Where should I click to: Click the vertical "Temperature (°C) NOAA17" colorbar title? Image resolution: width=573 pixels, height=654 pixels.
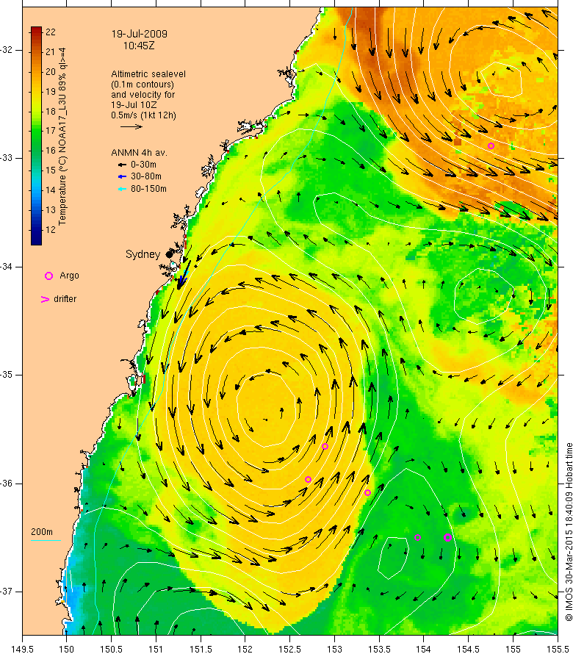62,137
